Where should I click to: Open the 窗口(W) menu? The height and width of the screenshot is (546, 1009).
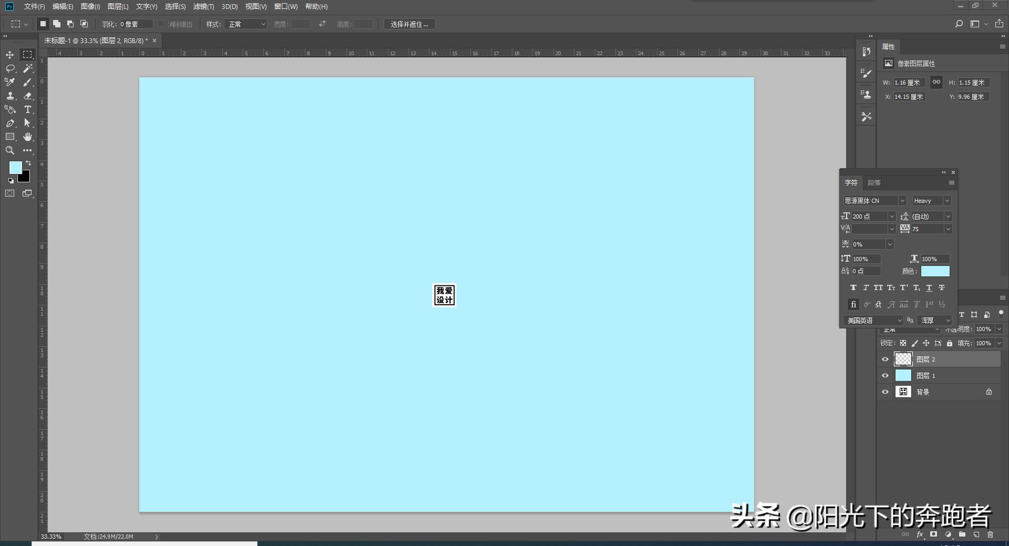tap(286, 6)
